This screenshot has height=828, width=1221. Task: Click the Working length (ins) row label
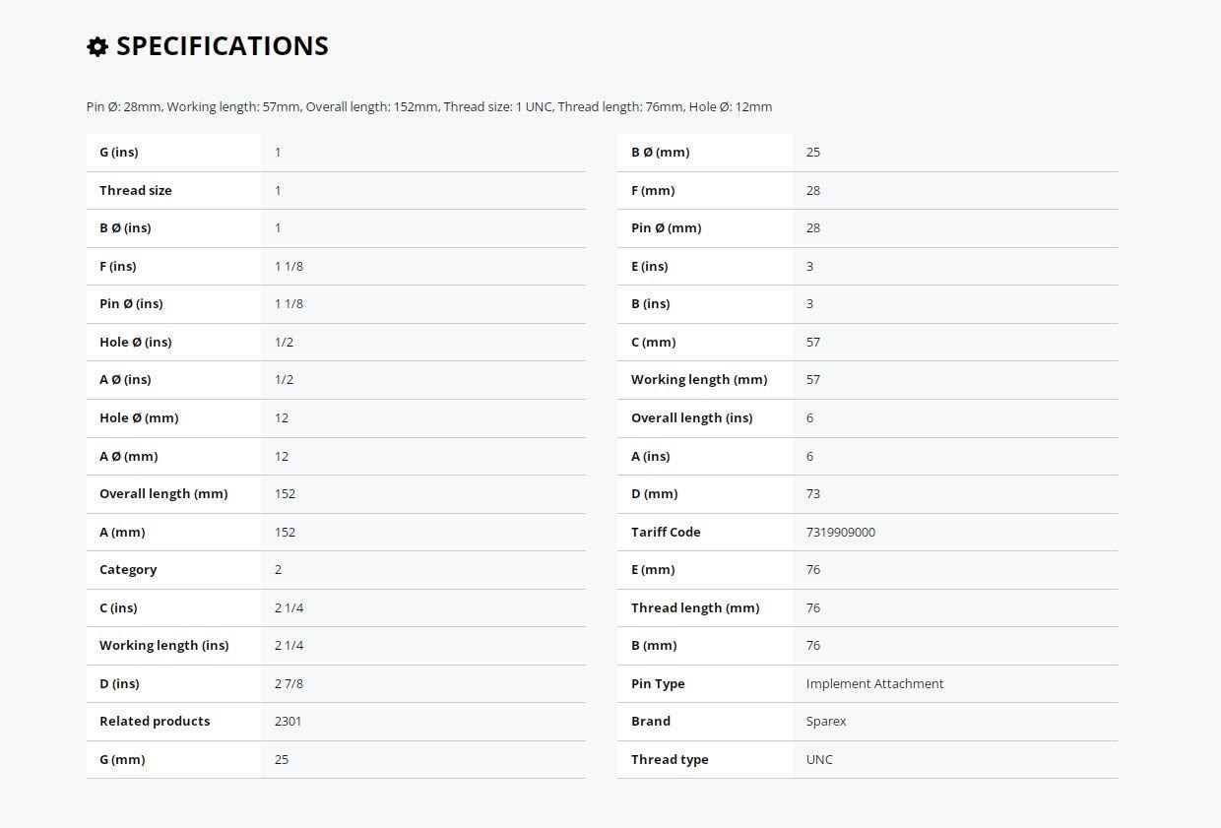(x=163, y=645)
